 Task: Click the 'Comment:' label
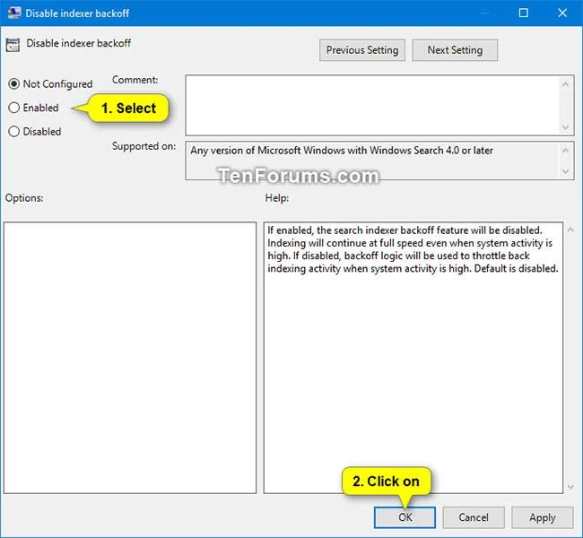click(135, 80)
